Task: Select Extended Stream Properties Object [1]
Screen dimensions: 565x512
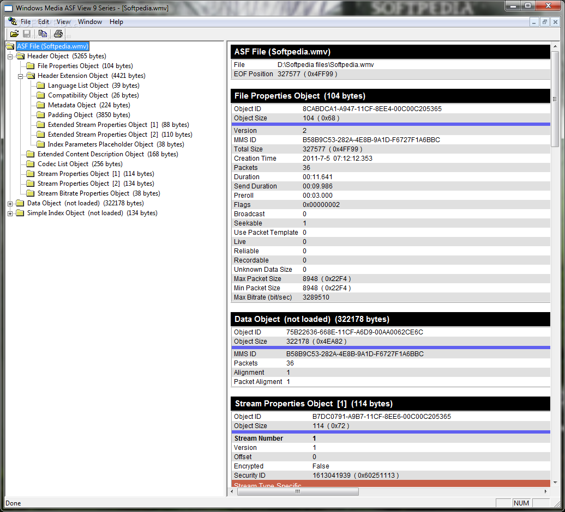Action: (118, 125)
